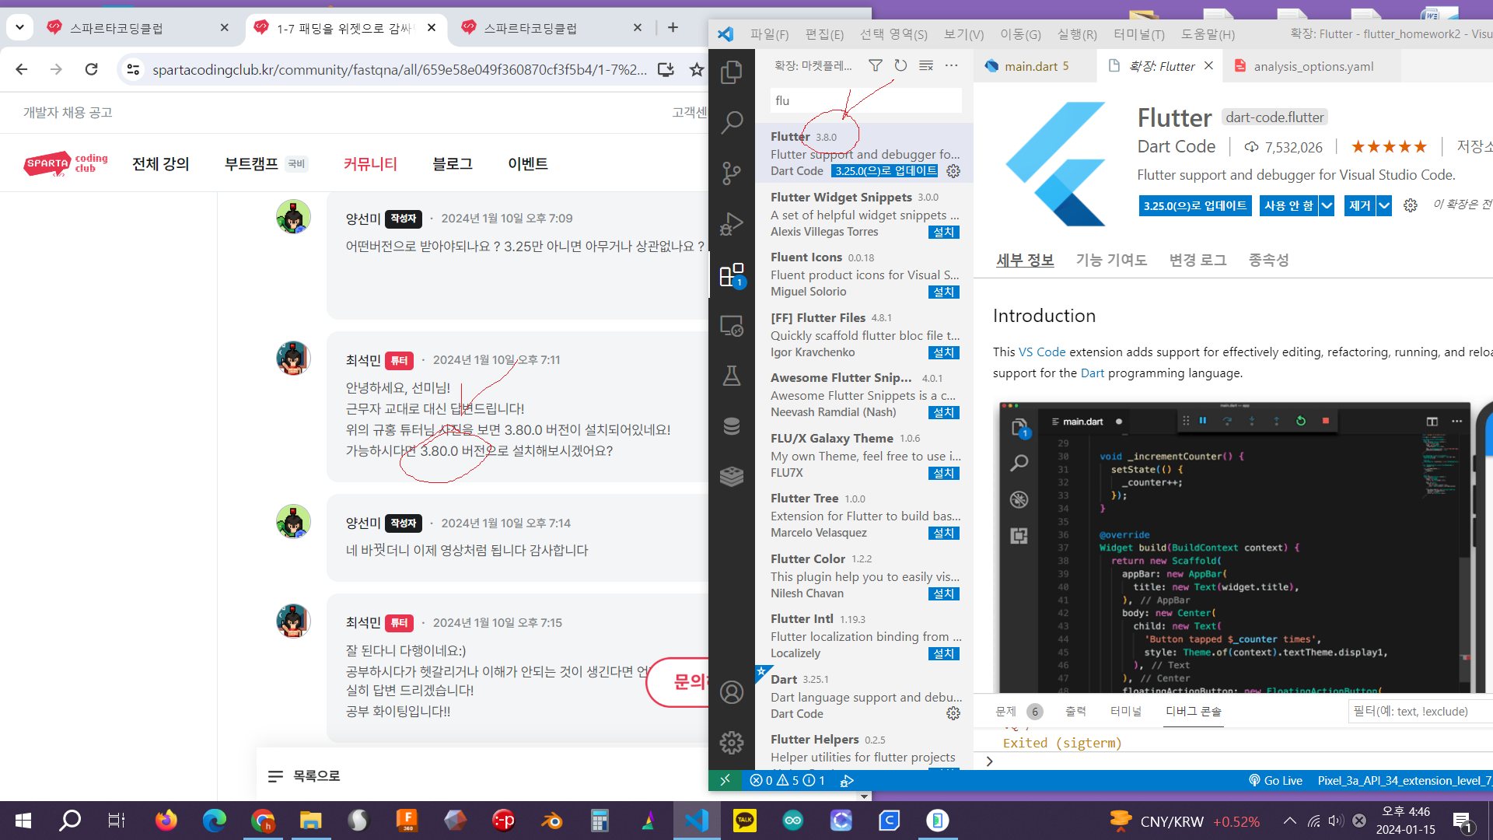Click update to 3.25.0 button on detail page
Image resolution: width=1493 pixels, height=840 pixels.
1195,206
